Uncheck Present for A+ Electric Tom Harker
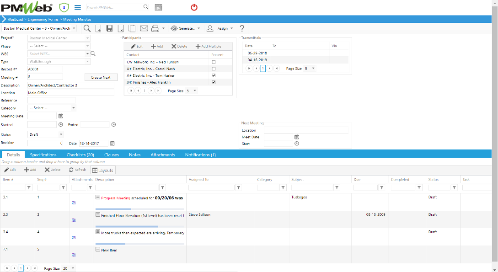Image resolution: width=498 pixels, height=272 pixels. [214, 75]
